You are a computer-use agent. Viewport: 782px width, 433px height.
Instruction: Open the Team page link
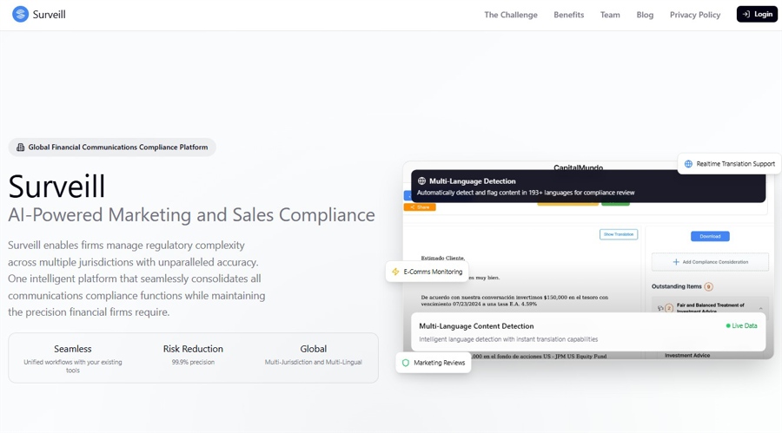610,15
